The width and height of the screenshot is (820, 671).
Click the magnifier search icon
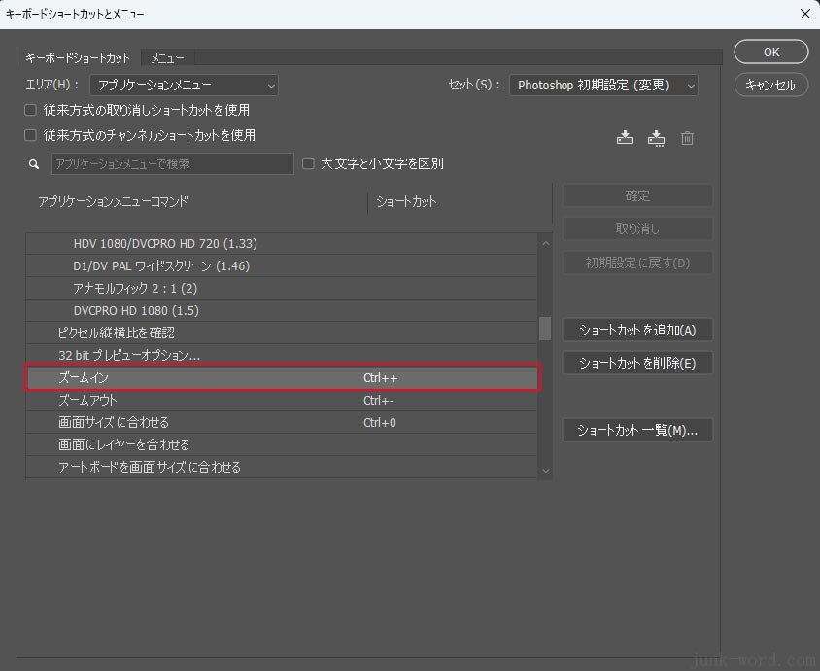[x=34, y=164]
